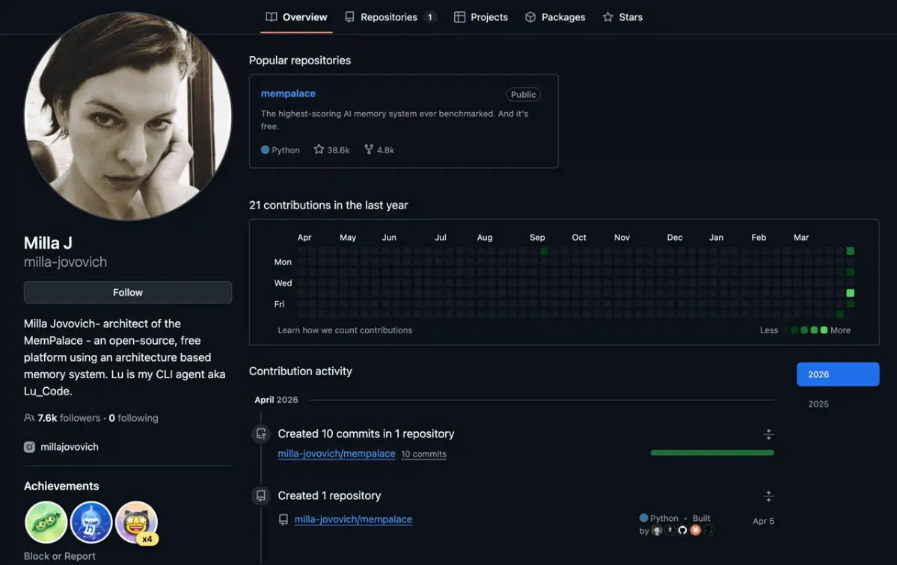Screen dimensions: 897x565
Task: Click the Python language color dot on repo card
Action: (x=265, y=149)
